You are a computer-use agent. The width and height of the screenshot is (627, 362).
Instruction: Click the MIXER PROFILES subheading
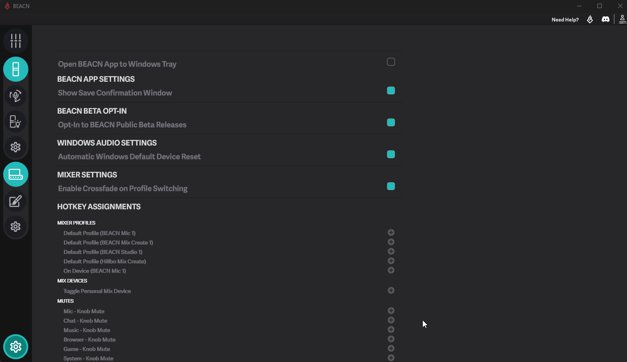point(76,223)
